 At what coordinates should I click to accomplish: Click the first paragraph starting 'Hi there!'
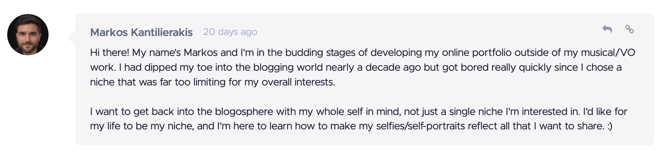(x=363, y=67)
